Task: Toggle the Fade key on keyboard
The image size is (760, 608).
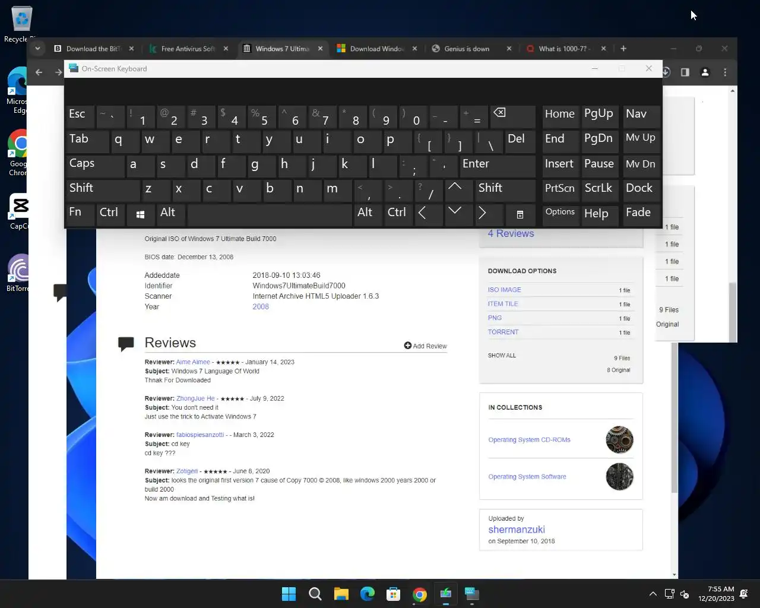Action: [x=641, y=214]
